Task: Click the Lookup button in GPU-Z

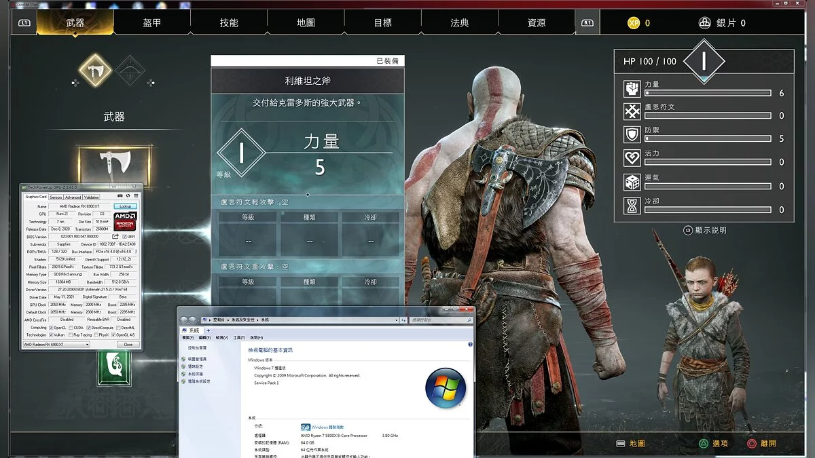Action: 124,206
